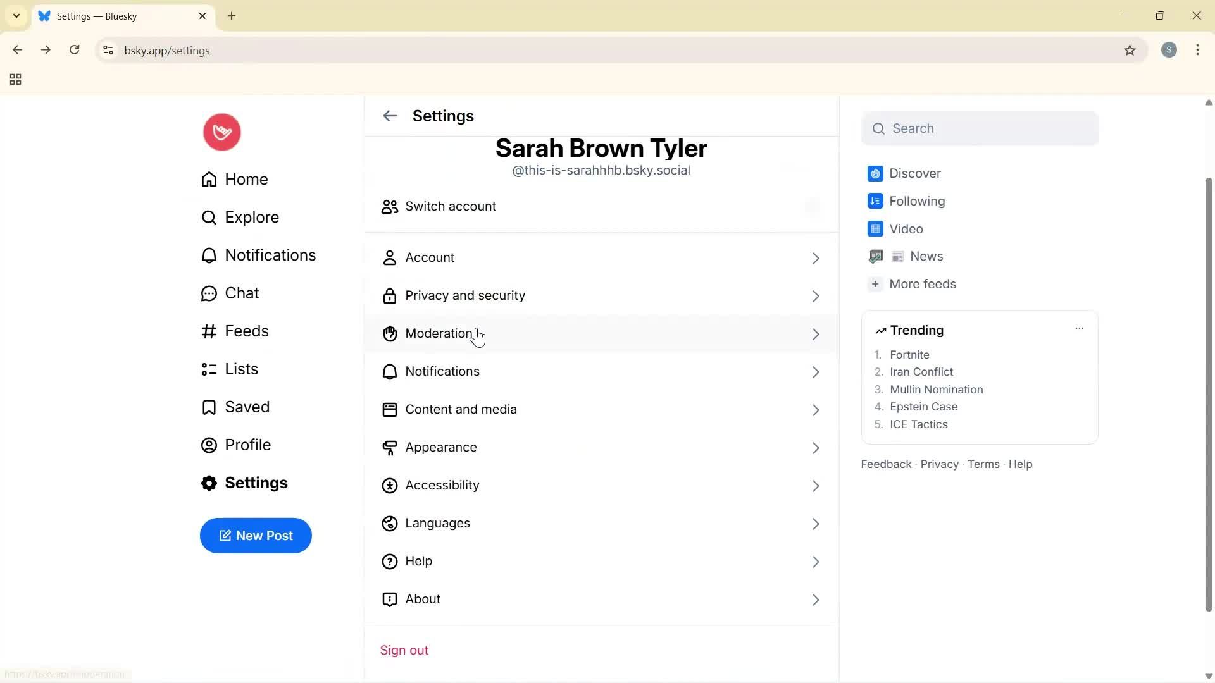Click the New Post button
This screenshot has height=683, width=1215.
pos(256,536)
